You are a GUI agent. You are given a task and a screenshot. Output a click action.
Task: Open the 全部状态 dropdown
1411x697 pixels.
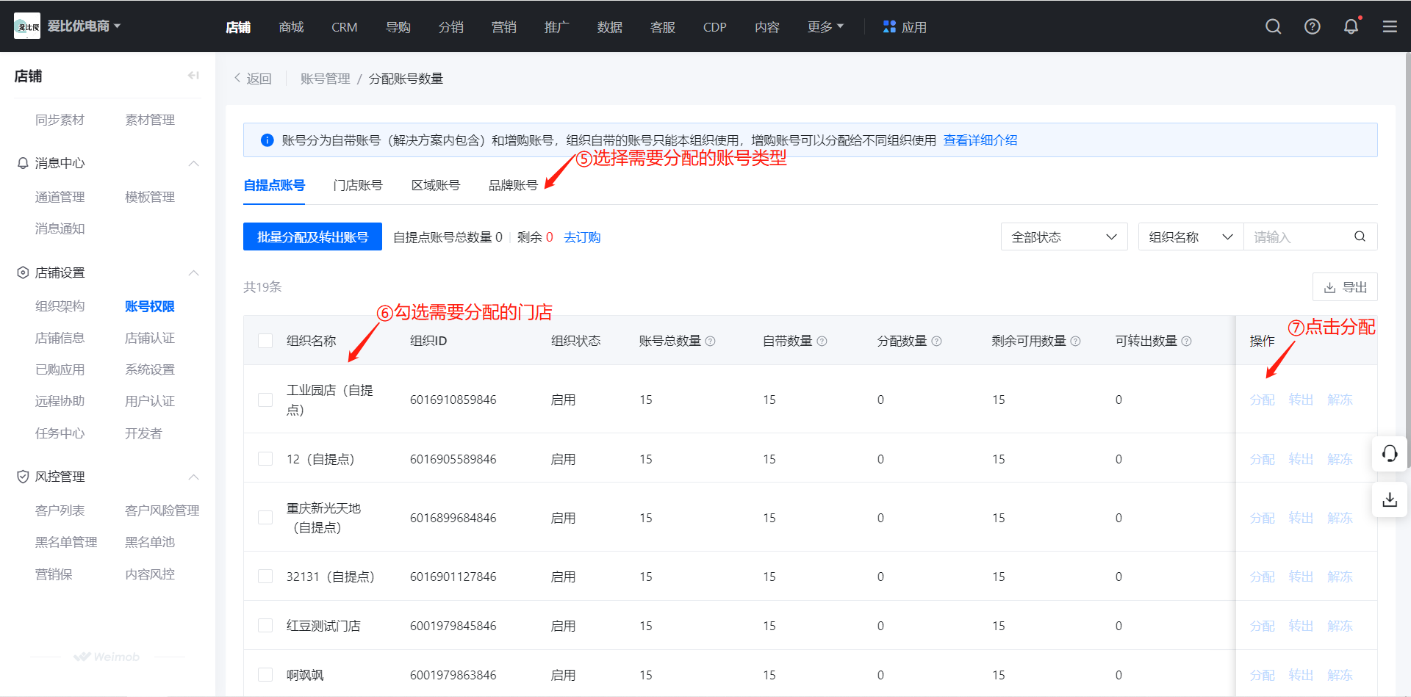click(x=1064, y=236)
